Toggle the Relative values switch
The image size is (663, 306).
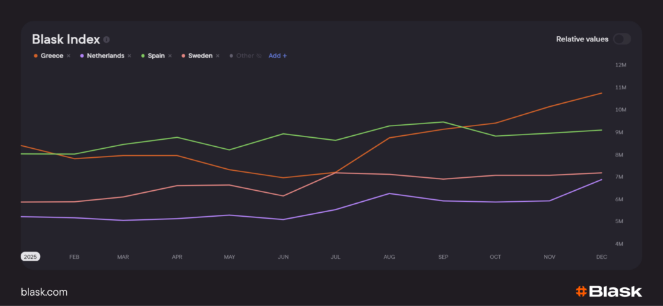click(622, 39)
